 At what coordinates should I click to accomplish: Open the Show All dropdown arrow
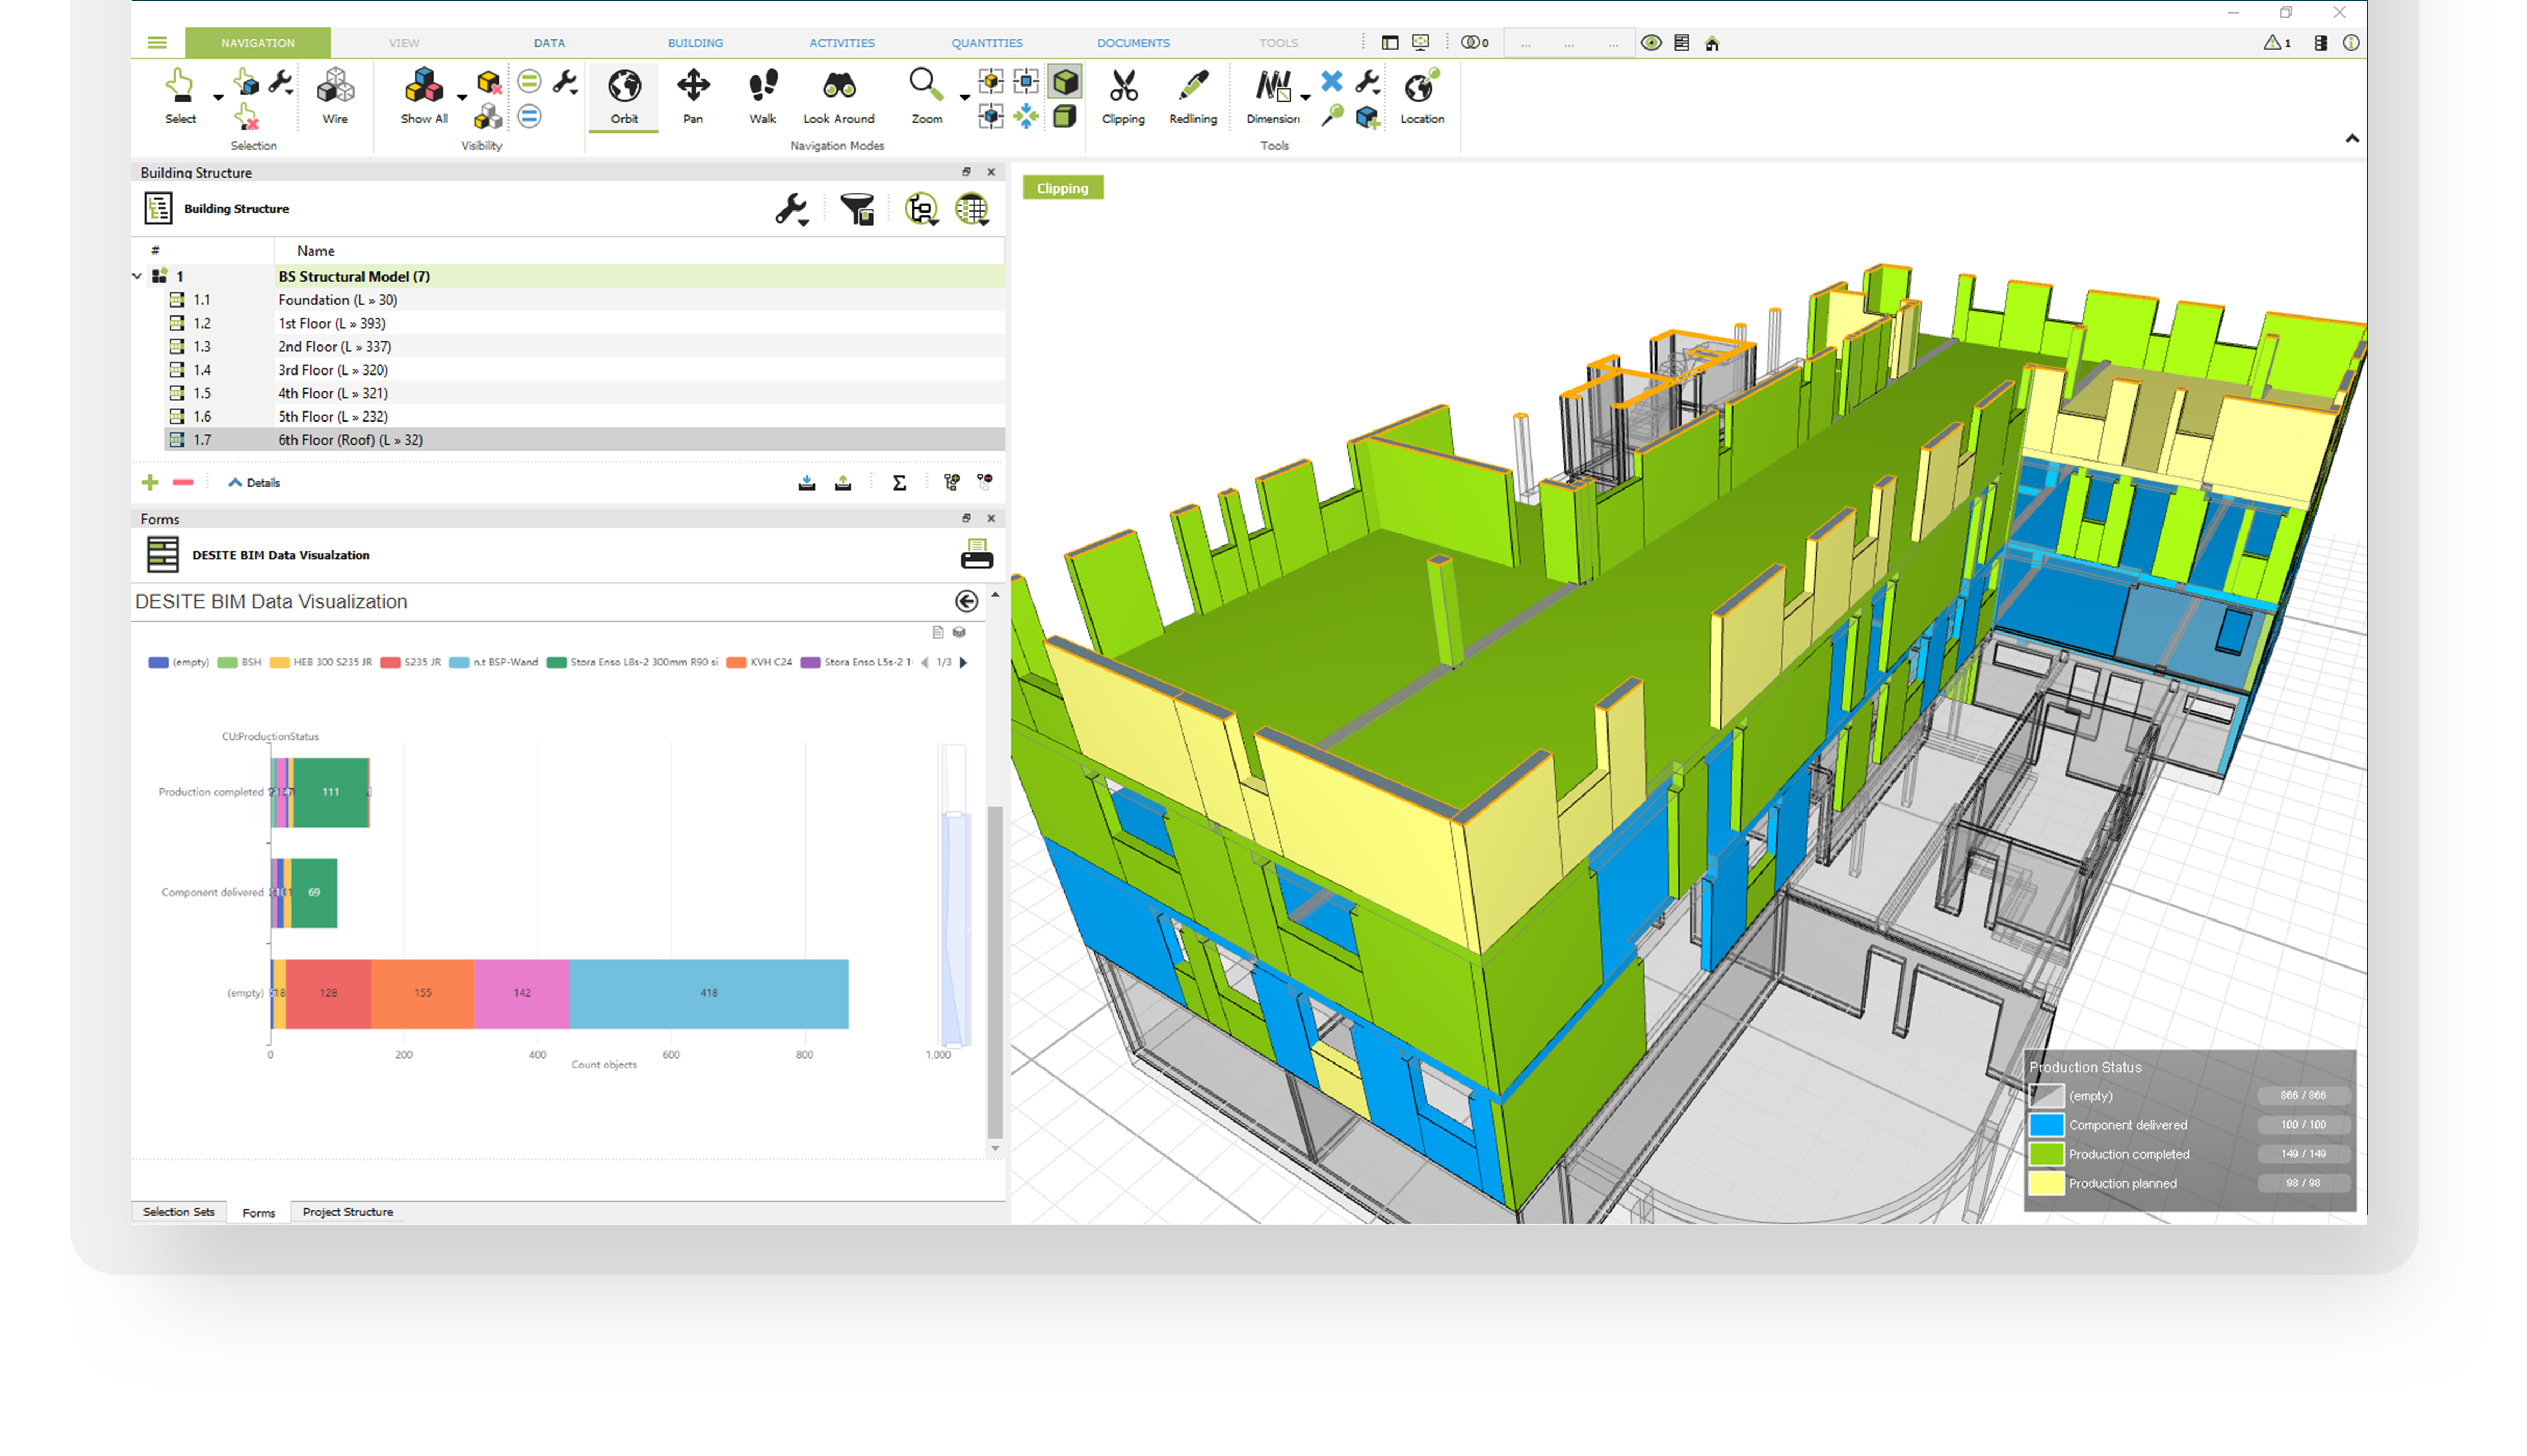click(461, 98)
